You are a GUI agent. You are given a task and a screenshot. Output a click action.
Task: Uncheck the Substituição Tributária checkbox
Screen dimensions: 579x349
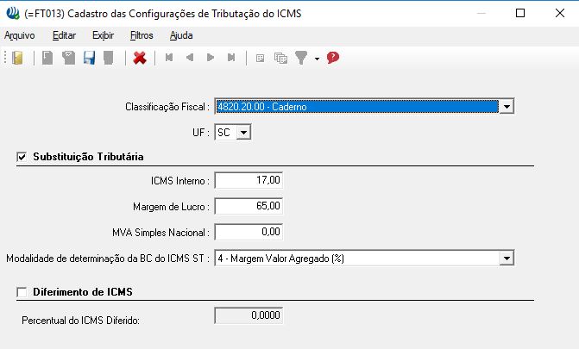click(22, 157)
